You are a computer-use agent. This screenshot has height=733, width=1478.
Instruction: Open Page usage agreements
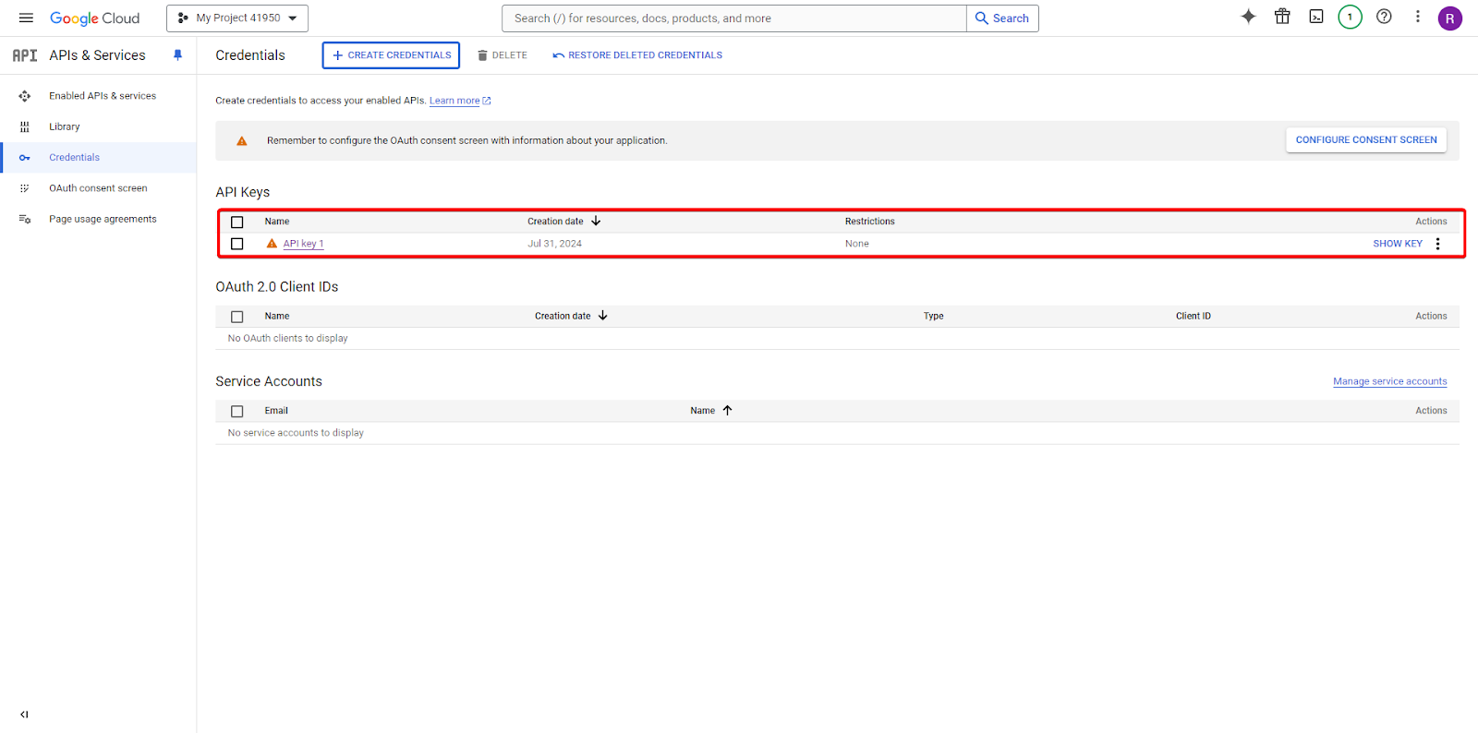(103, 219)
